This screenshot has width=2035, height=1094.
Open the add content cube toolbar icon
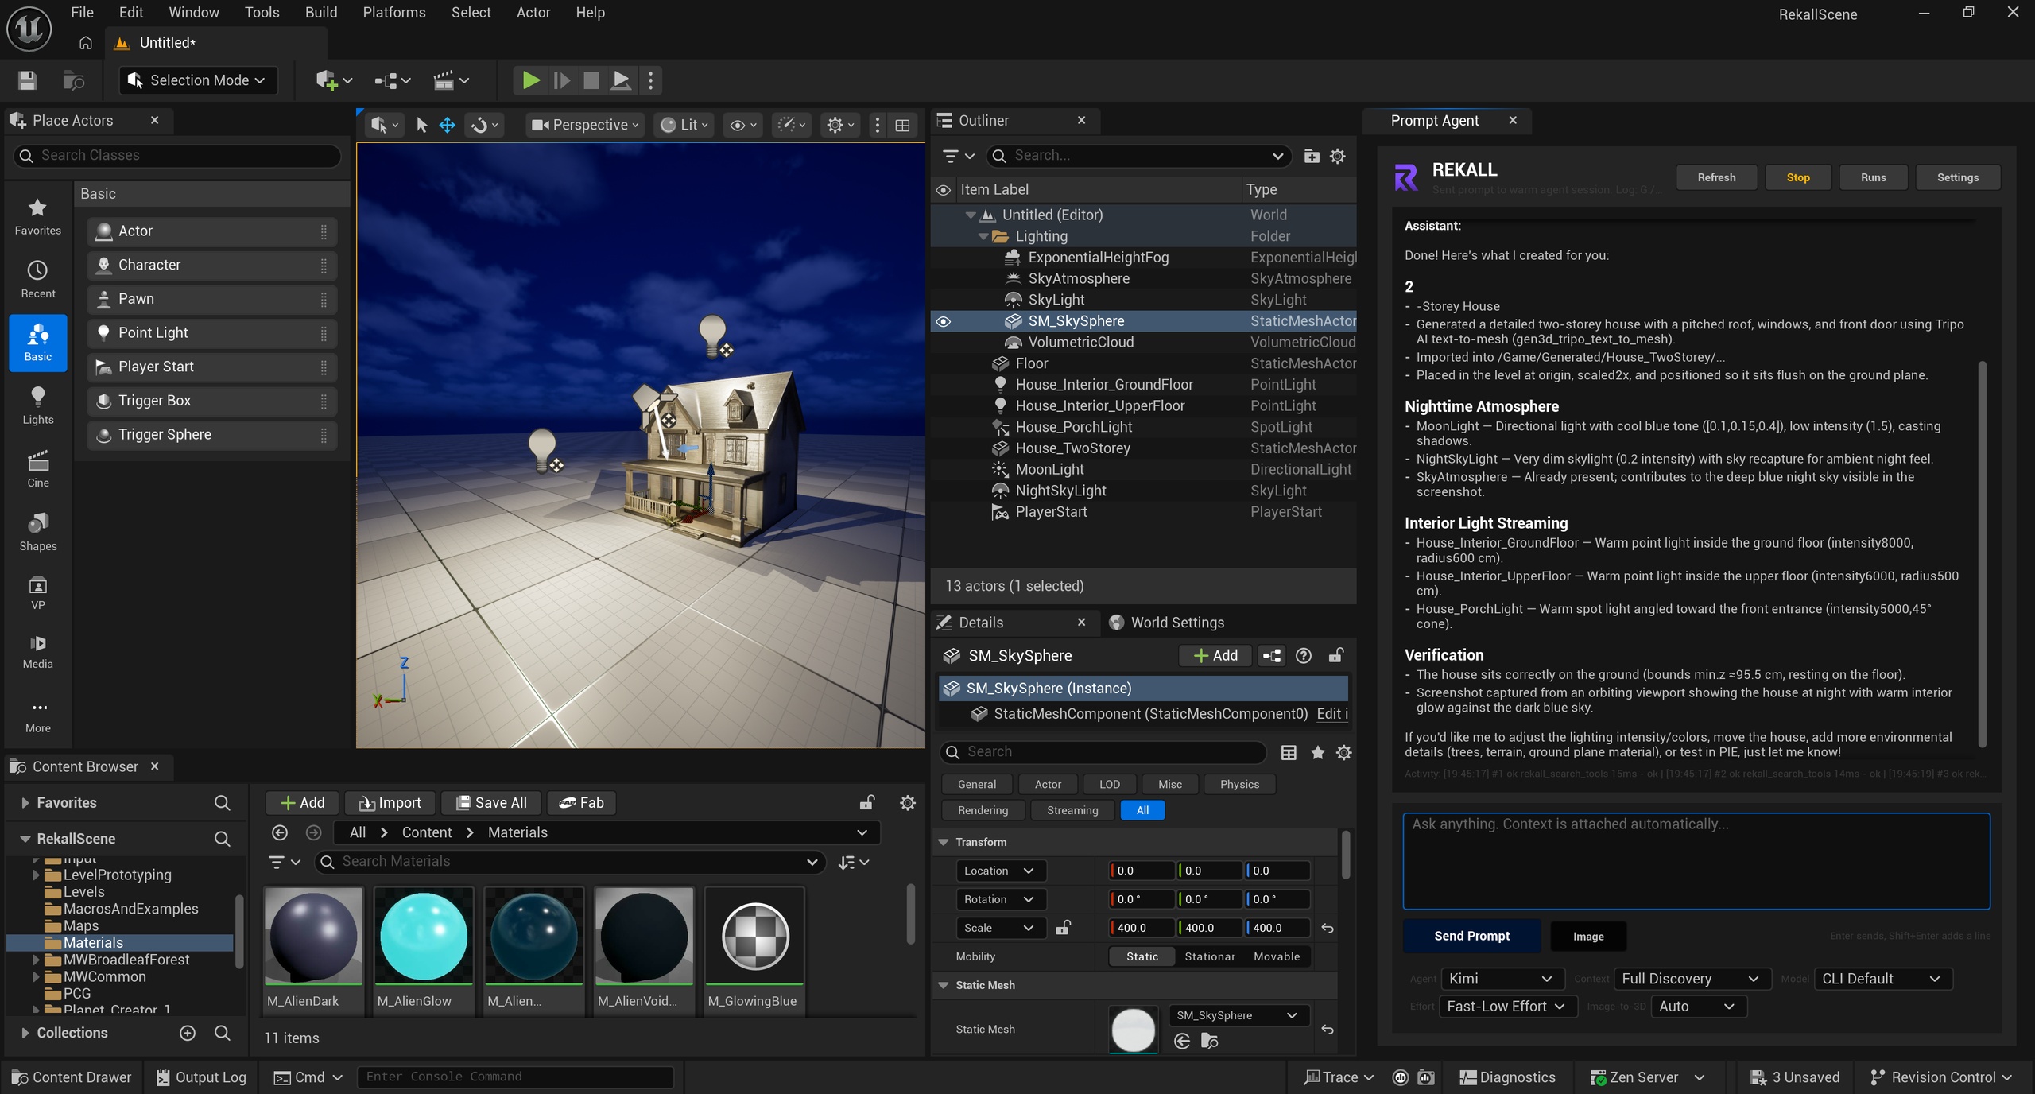(x=334, y=80)
